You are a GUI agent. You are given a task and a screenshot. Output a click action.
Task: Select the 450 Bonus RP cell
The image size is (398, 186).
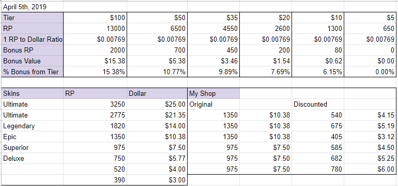coord(213,50)
